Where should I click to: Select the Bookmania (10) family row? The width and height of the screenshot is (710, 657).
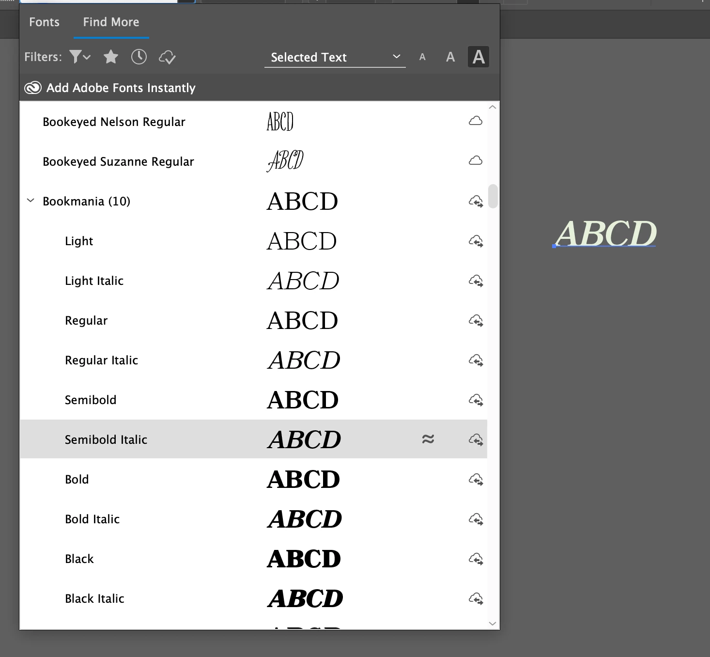[x=253, y=201]
